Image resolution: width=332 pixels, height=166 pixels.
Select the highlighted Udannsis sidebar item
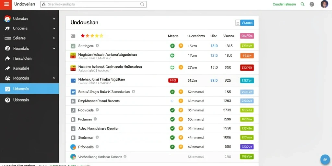click(x=29, y=89)
